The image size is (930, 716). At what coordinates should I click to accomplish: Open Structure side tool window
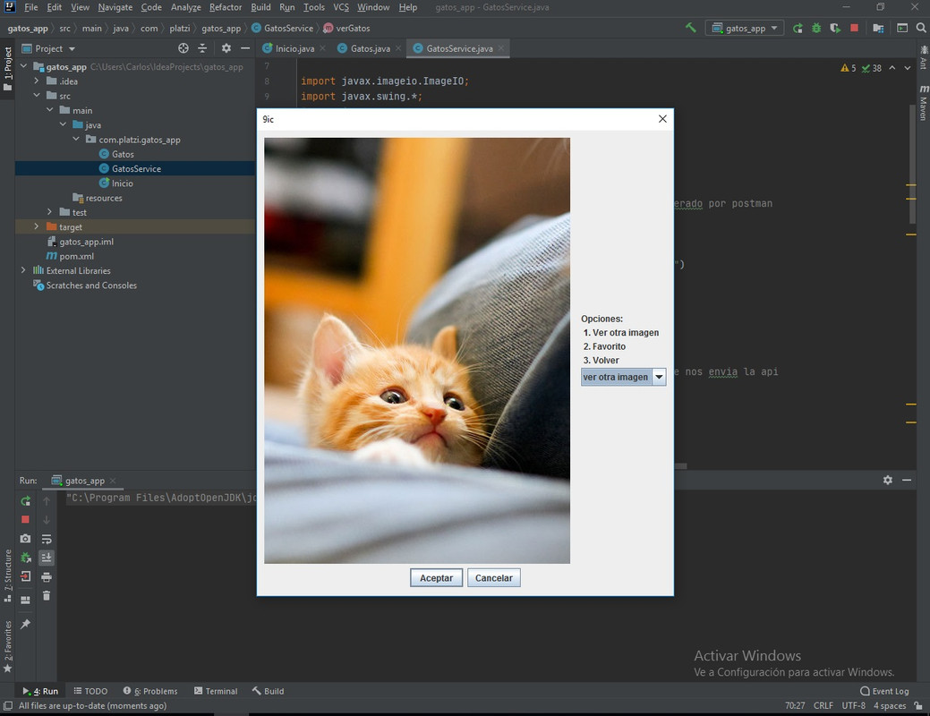pyautogui.click(x=8, y=575)
